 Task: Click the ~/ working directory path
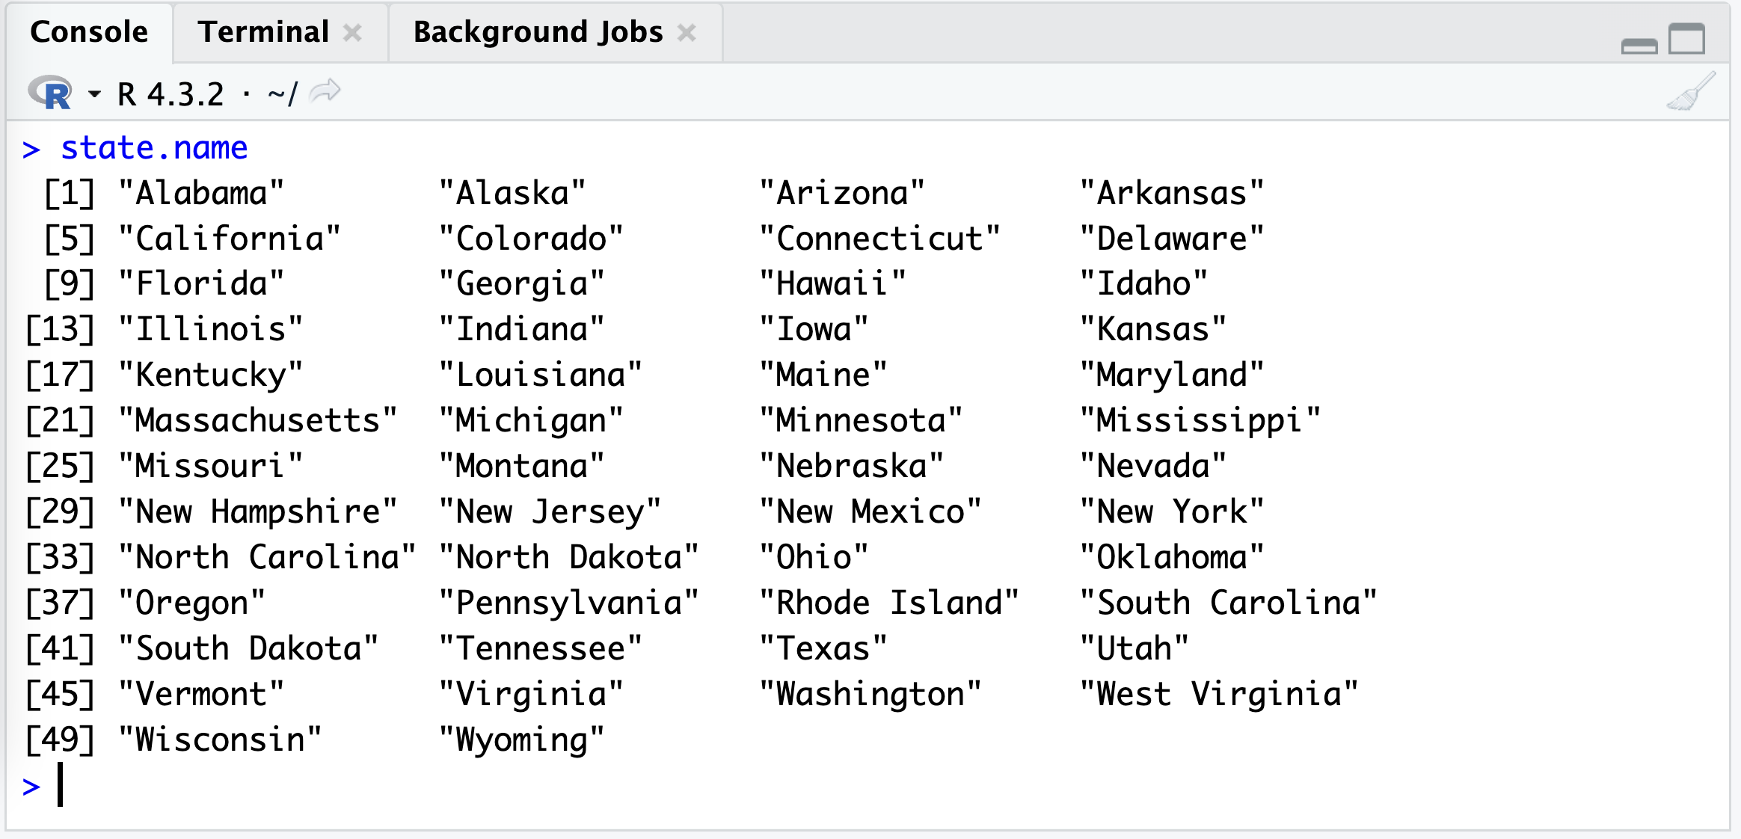[x=282, y=94]
